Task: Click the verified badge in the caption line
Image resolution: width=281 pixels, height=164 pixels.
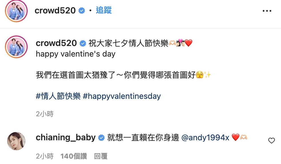Action: tap(83, 43)
